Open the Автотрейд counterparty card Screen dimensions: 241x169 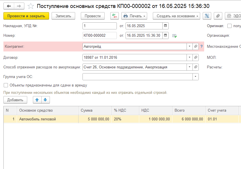[x=196, y=46]
